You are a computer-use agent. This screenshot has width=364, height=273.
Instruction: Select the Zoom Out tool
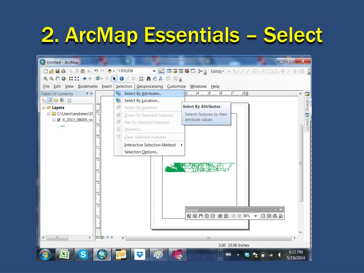52,79
